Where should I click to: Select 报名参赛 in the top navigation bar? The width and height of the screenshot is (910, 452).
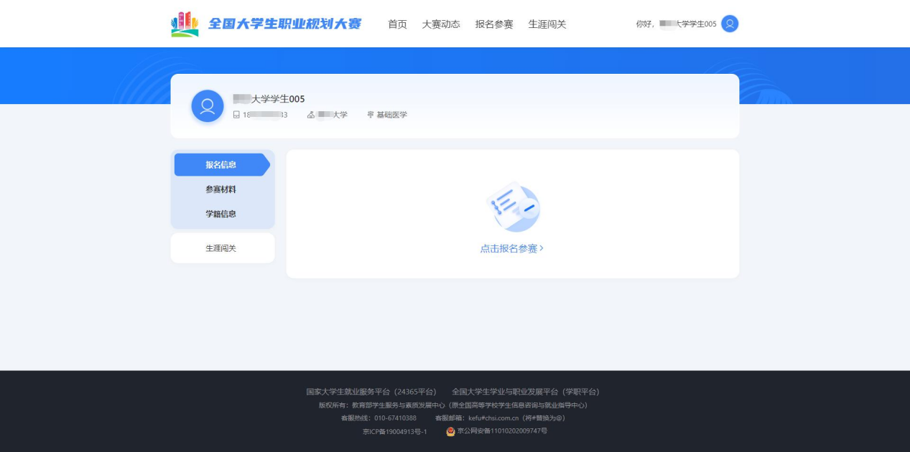494,24
